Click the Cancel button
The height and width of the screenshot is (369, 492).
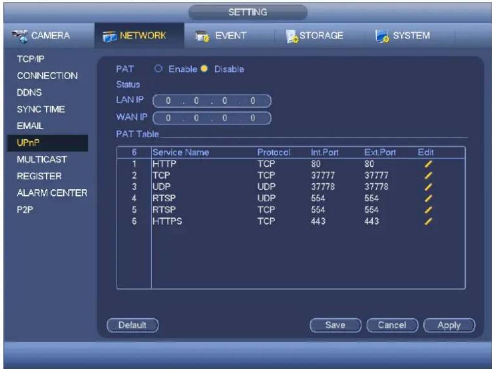point(392,325)
